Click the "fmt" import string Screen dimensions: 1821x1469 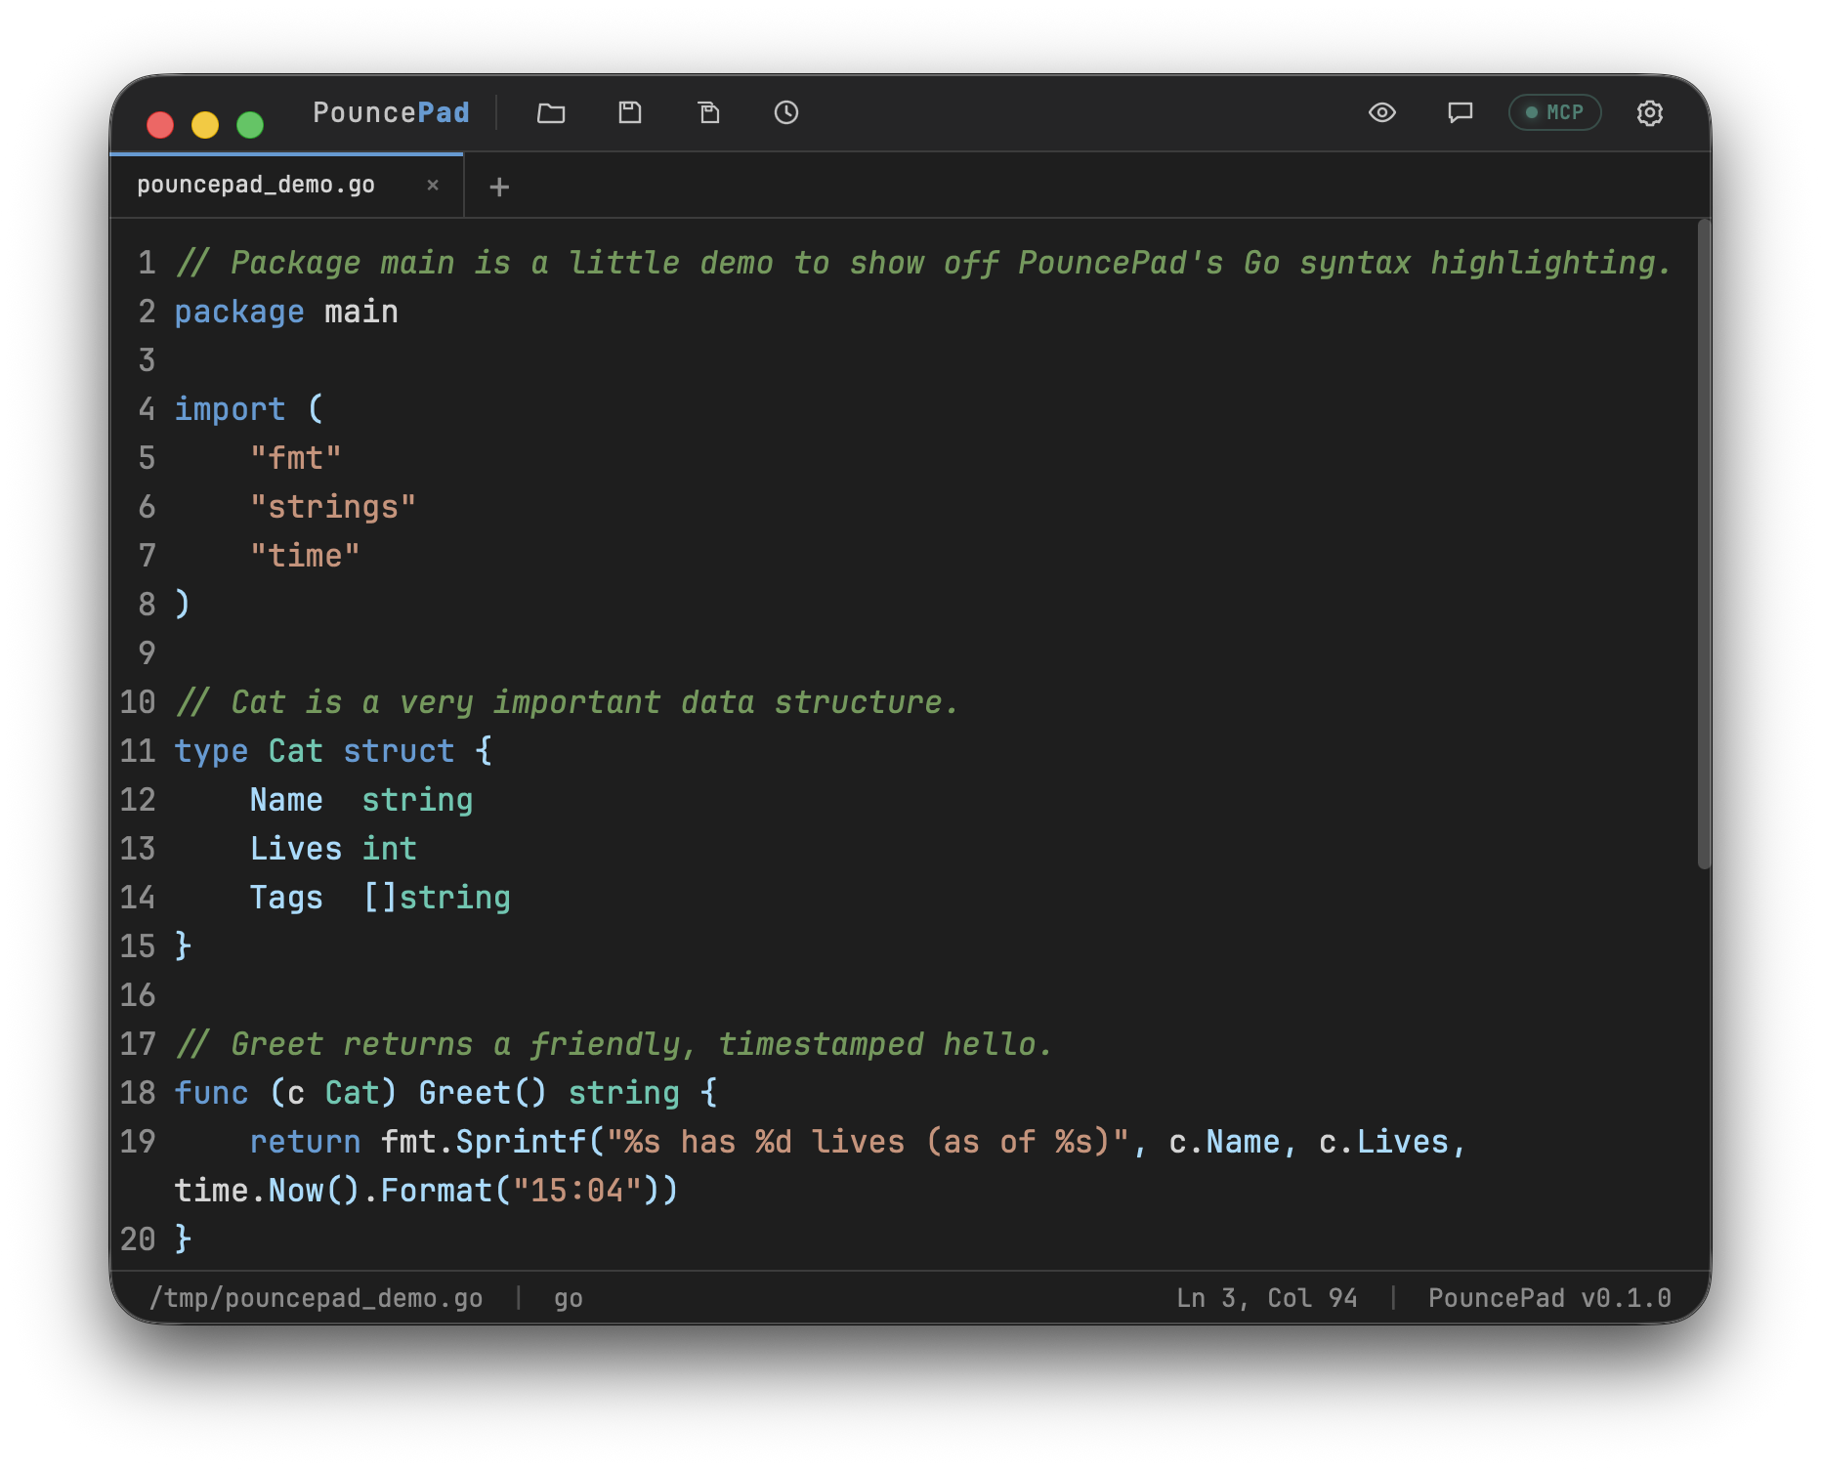tap(296, 458)
